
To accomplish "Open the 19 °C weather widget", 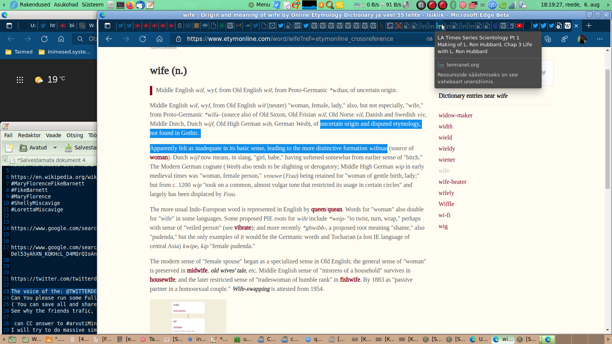I will (50, 80).
